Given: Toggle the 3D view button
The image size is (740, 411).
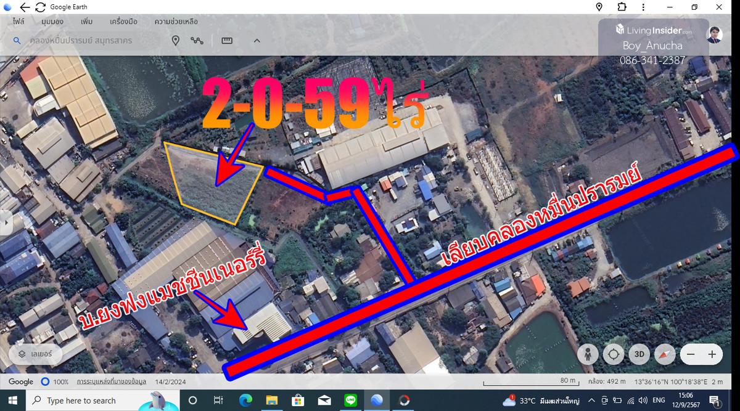Looking at the screenshot, I should [x=639, y=354].
